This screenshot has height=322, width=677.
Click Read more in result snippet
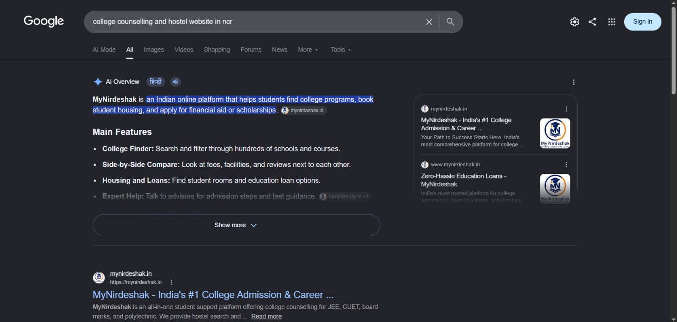point(267,316)
